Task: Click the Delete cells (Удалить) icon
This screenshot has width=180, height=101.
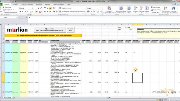Action: point(141,8)
